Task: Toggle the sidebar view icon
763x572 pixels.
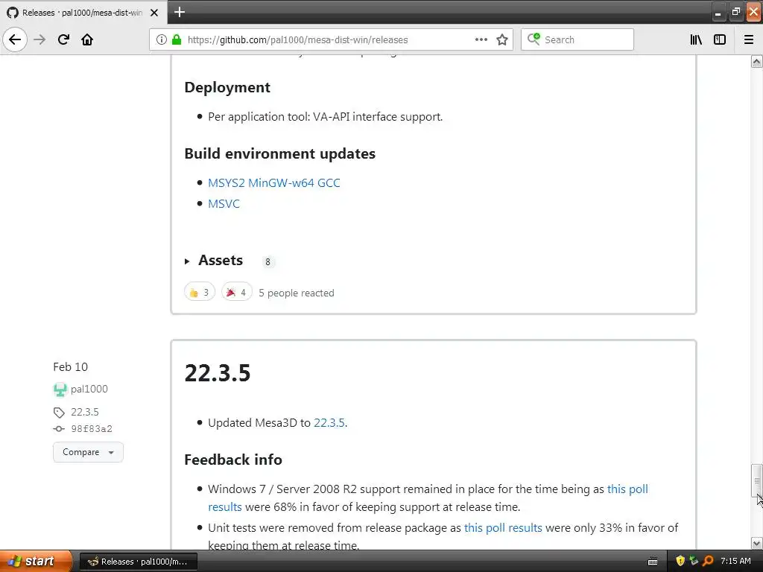Action: pyautogui.click(x=720, y=39)
